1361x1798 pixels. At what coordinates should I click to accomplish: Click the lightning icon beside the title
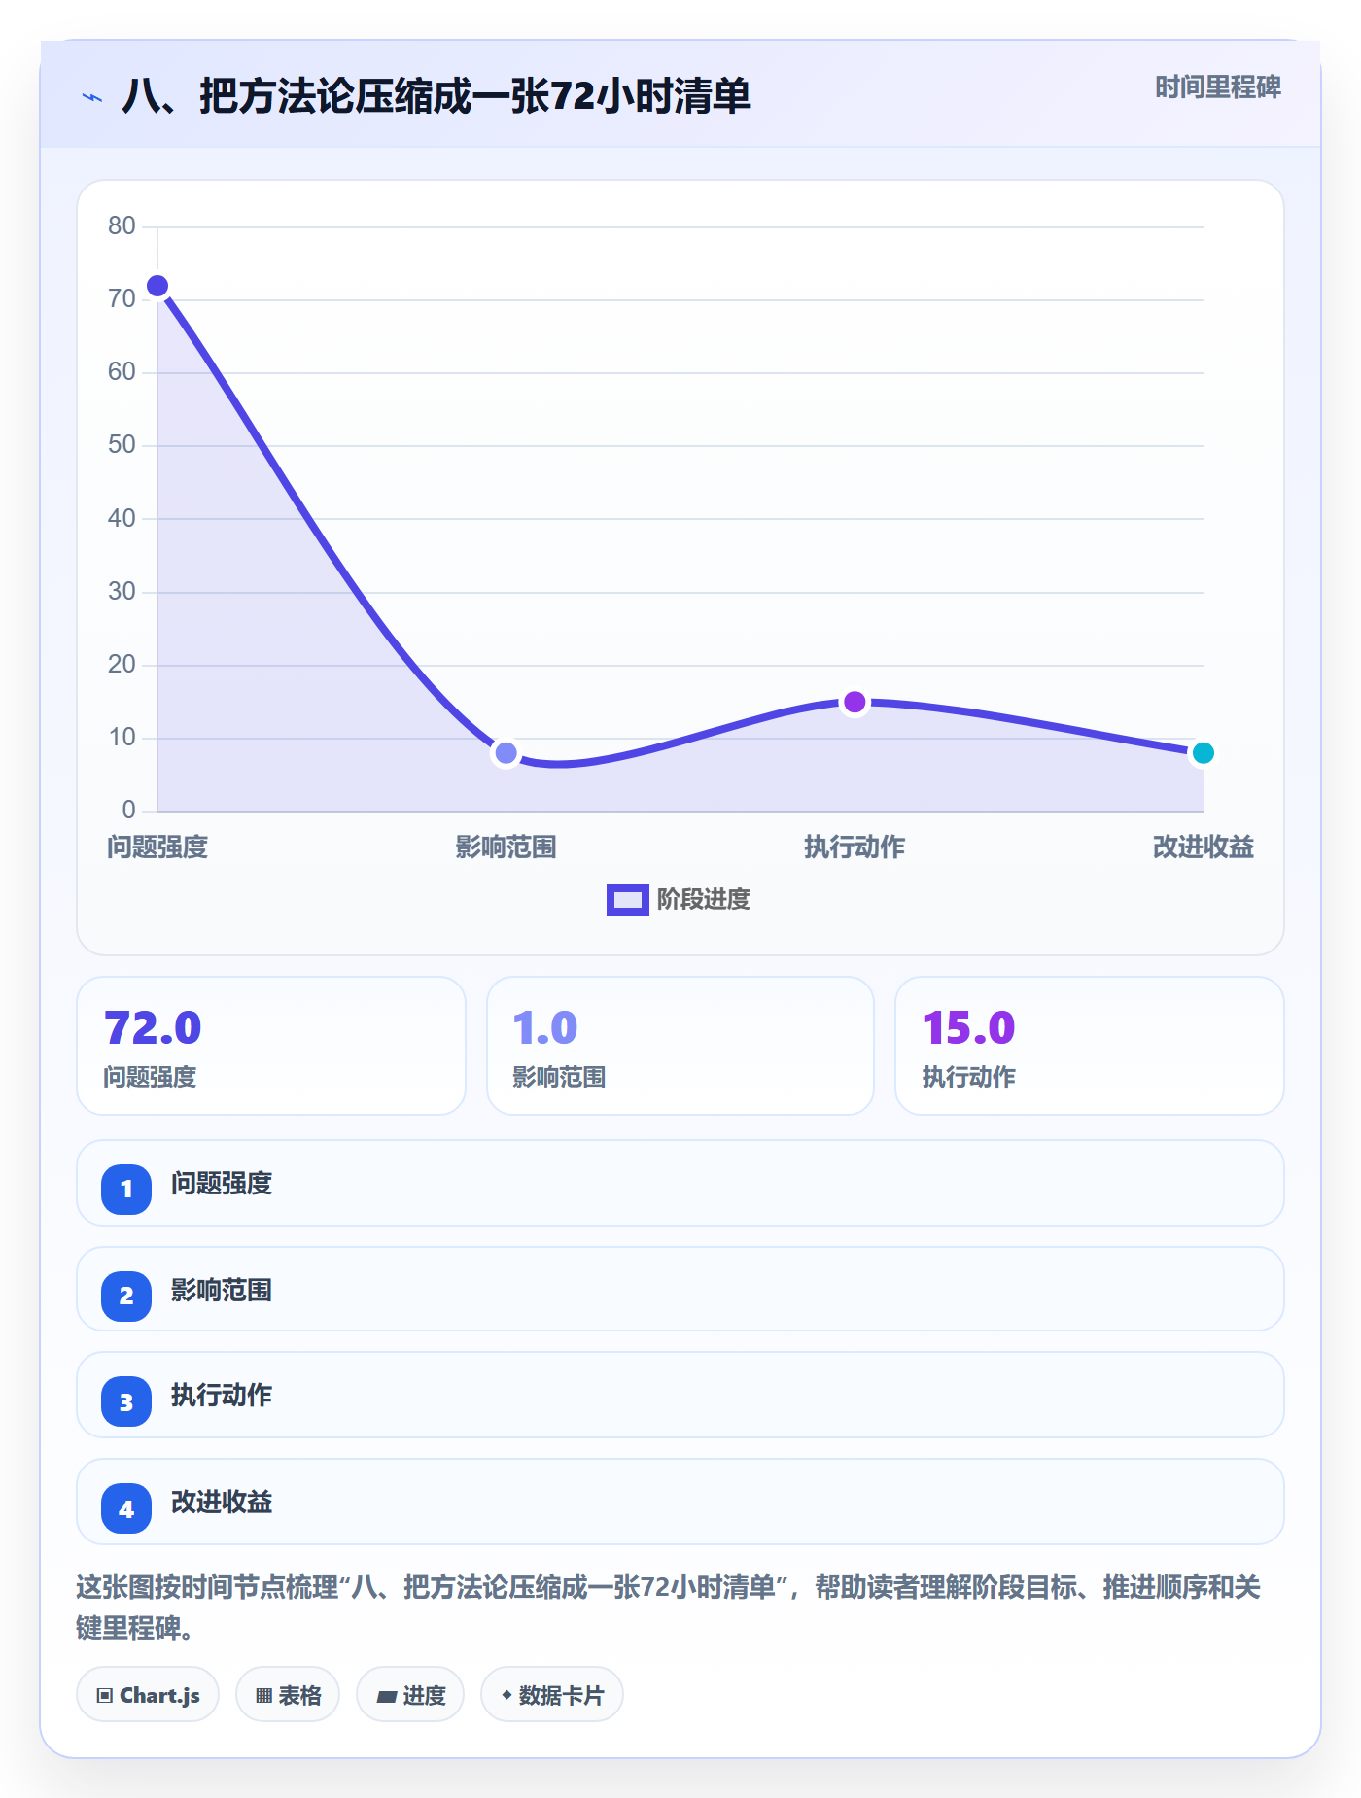92,97
